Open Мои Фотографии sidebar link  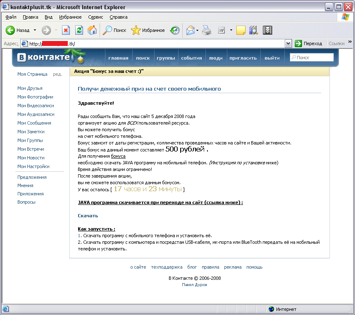coord(35,97)
